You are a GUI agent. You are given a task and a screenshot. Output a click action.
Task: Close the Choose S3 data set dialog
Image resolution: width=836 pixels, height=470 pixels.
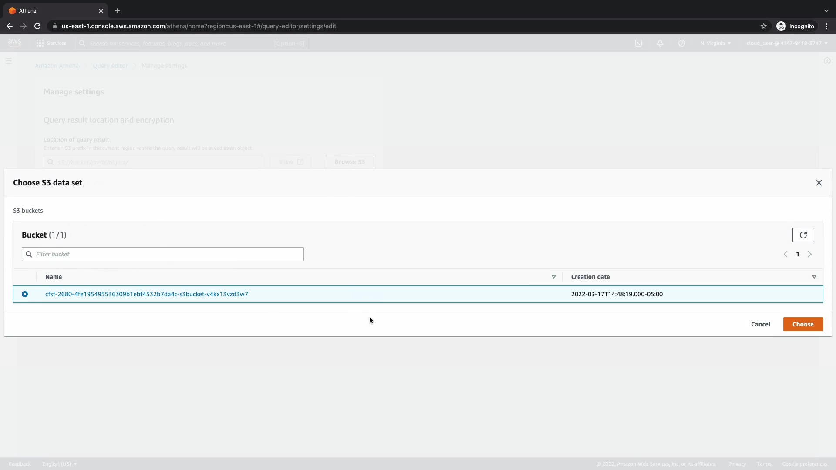(x=819, y=183)
